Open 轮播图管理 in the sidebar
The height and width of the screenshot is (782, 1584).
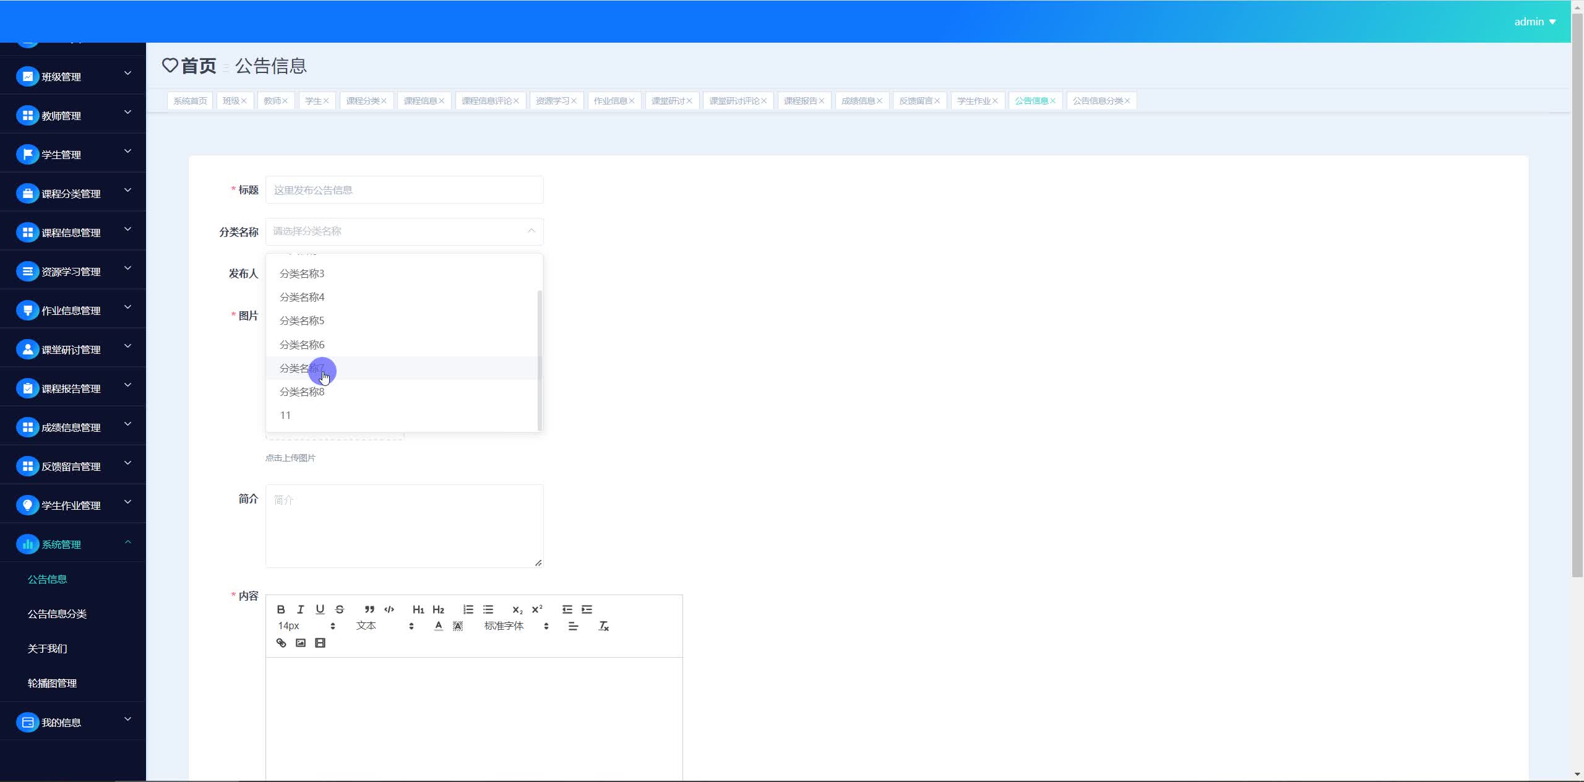[52, 683]
